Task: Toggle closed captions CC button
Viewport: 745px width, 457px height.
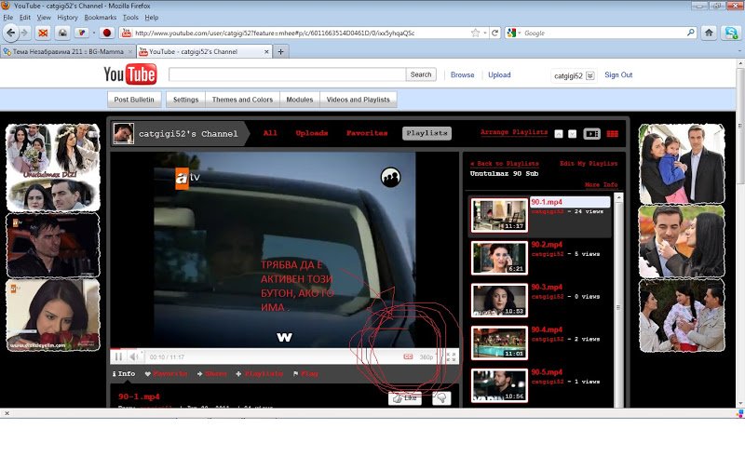Action: click(408, 356)
